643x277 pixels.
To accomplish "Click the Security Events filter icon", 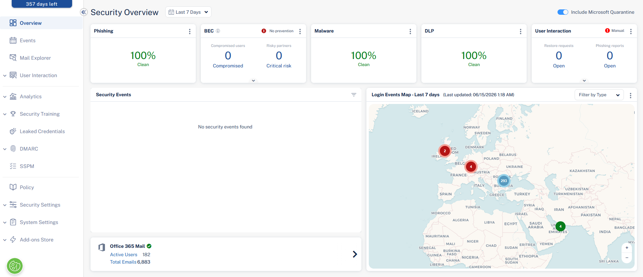I will click(354, 95).
